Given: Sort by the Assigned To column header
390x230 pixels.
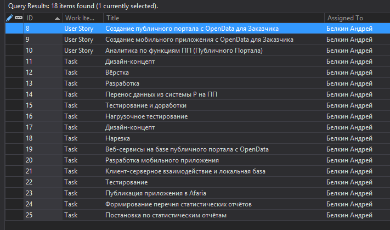Looking at the screenshot, I should point(358,18).
